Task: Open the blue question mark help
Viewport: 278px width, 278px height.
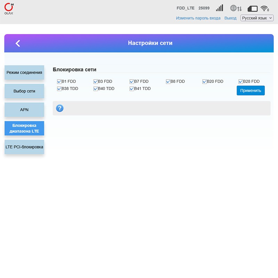Action: [60, 108]
